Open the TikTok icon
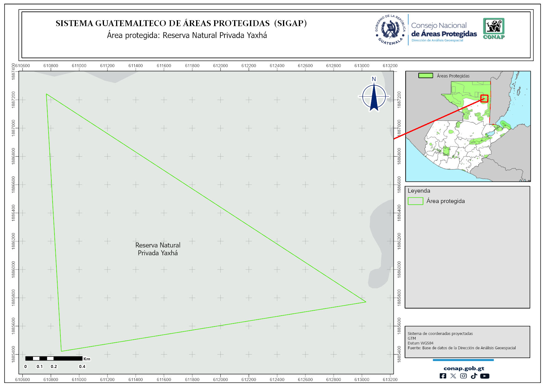This screenshot has width=546, height=386. click(x=474, y=376)
